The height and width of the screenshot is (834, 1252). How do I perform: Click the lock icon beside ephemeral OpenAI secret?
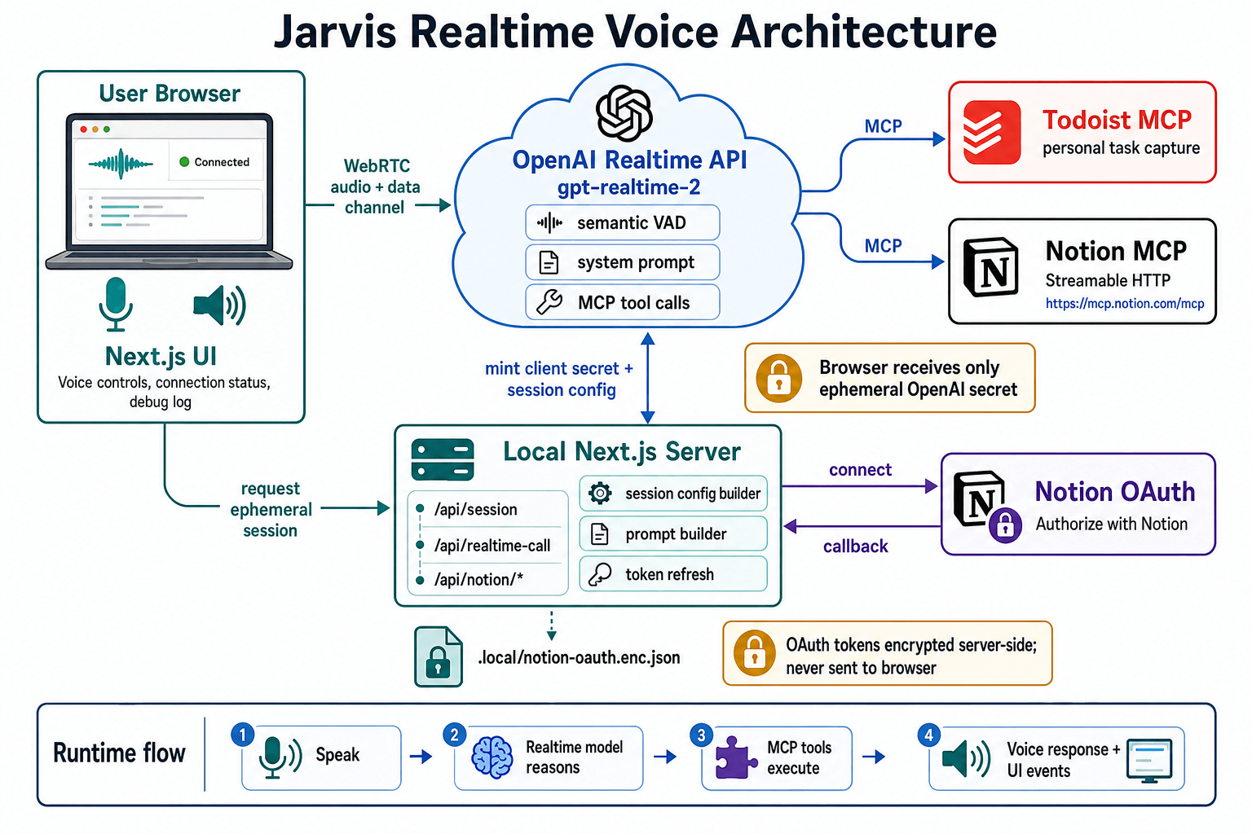(x=779, y=379)
